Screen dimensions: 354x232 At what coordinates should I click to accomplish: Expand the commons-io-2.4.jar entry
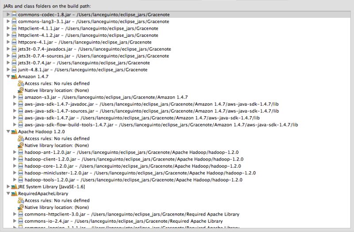click(15, 221)
